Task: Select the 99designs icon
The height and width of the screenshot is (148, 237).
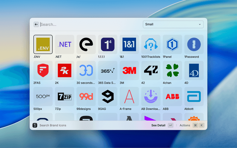Action: [x=86, y=97]
